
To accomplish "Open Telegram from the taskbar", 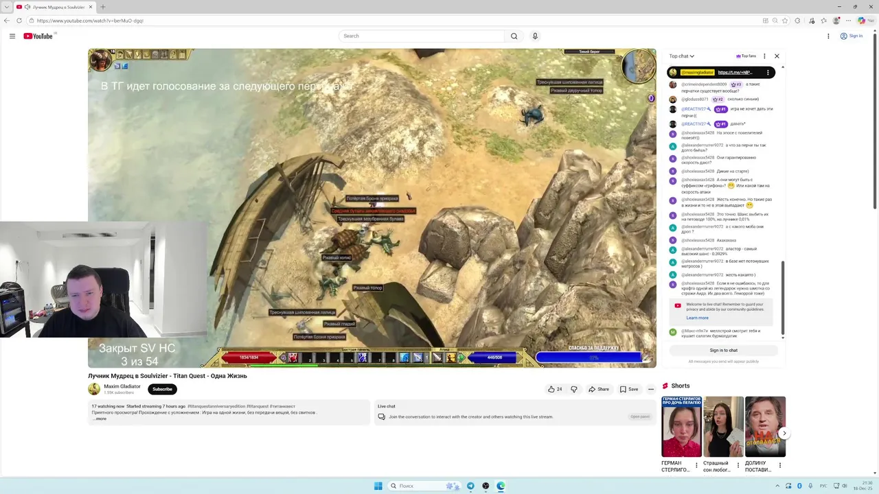I will (x=470, y=486).
